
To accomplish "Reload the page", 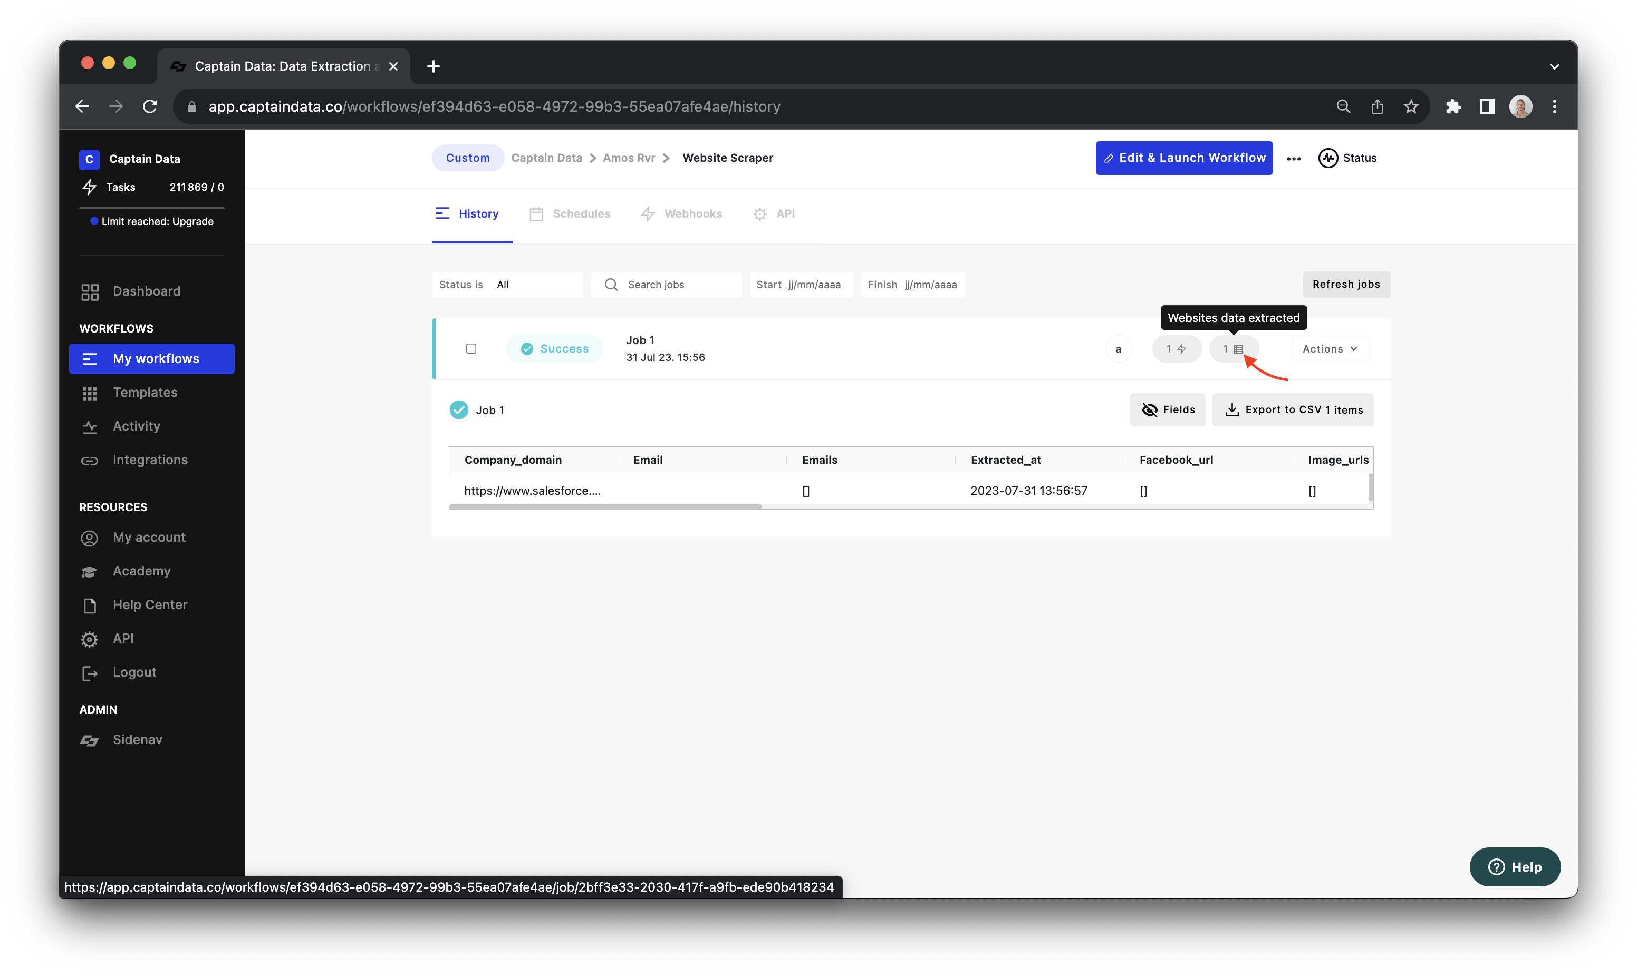I will coord(151,106).
